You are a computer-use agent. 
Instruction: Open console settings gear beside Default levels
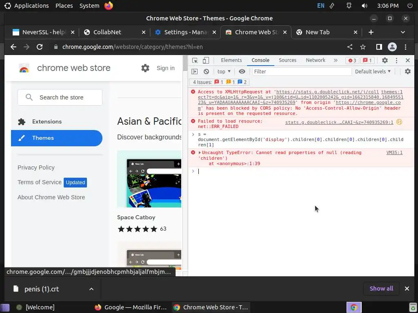click(408, 71)
